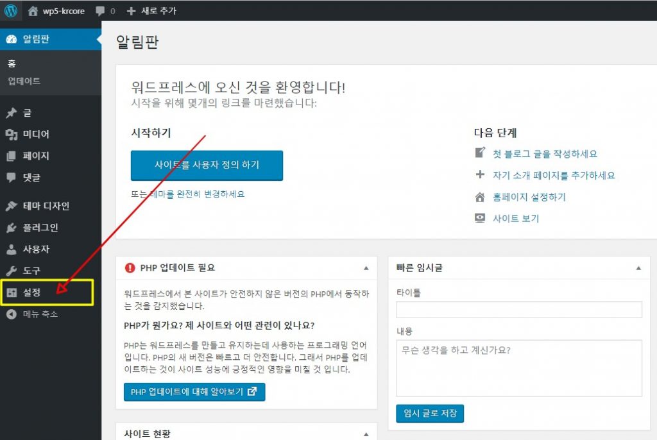Click 사이트 보기 link

point(516,218)
